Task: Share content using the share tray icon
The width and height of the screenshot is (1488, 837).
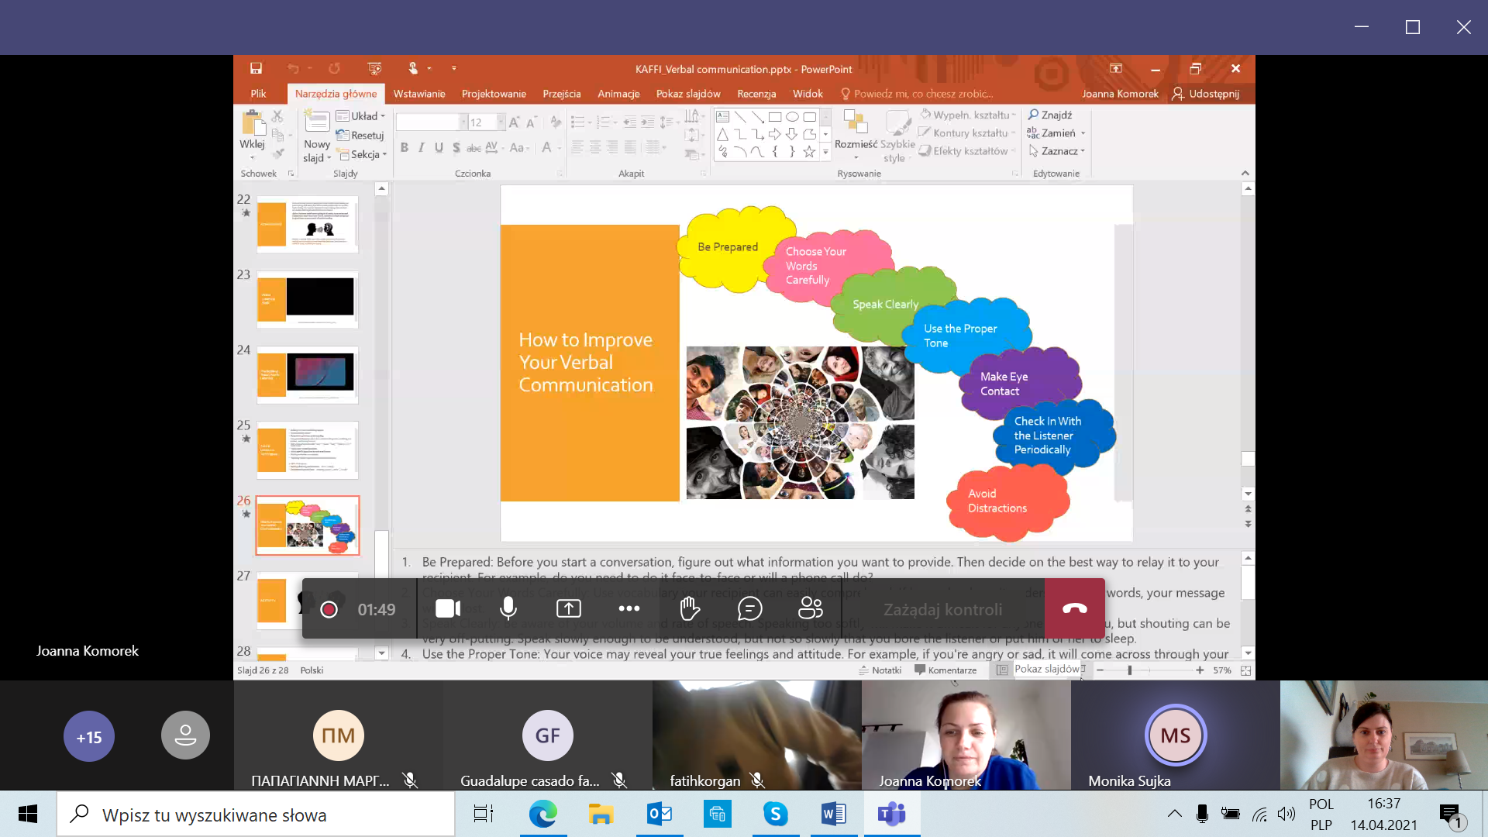Action: pos(568,609)
